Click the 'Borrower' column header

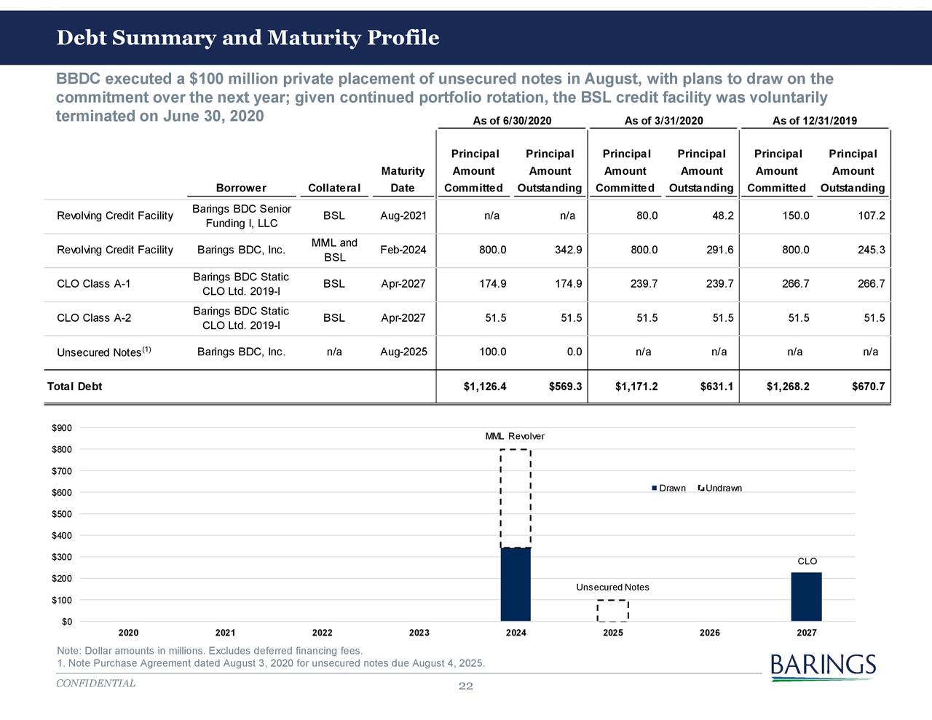point(241,188)
